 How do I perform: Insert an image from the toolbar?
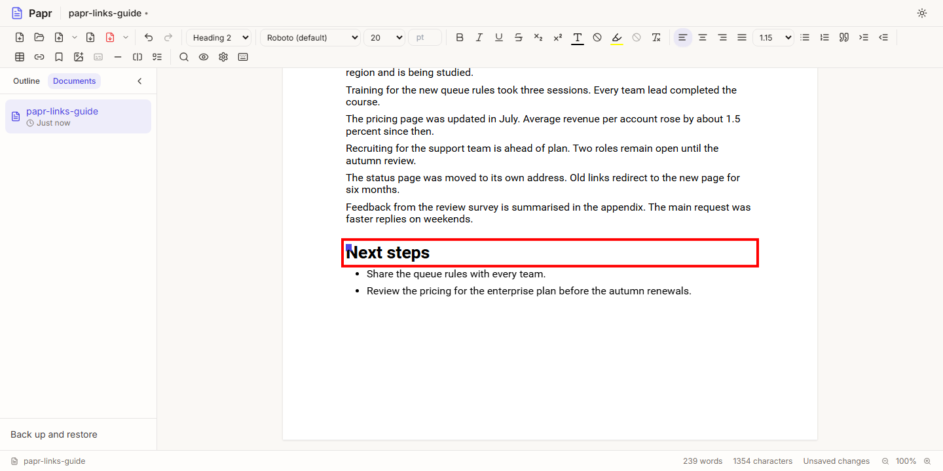pyautogui.click(x=79, y=57)
